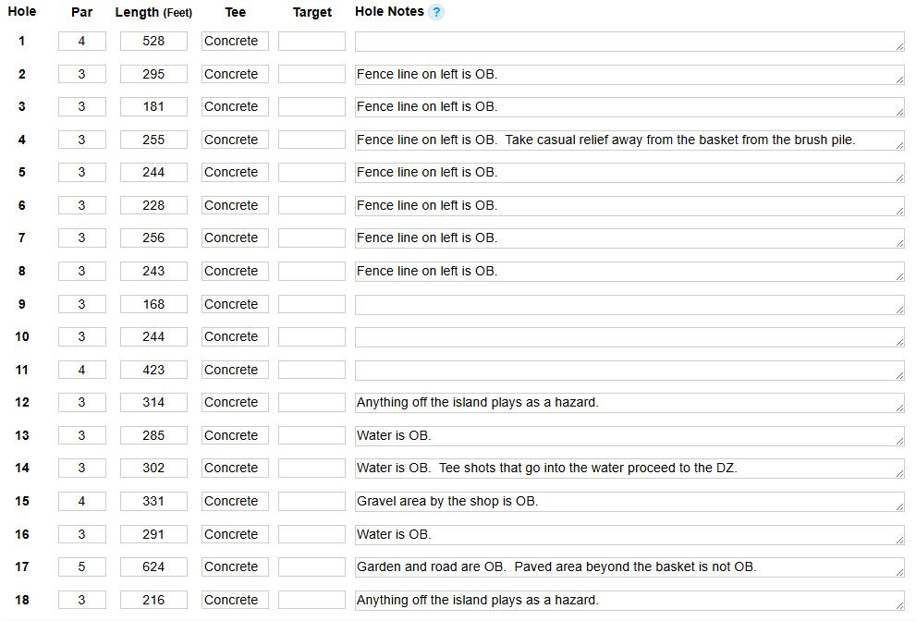Select the Length field showing 423

click(153, 370)
